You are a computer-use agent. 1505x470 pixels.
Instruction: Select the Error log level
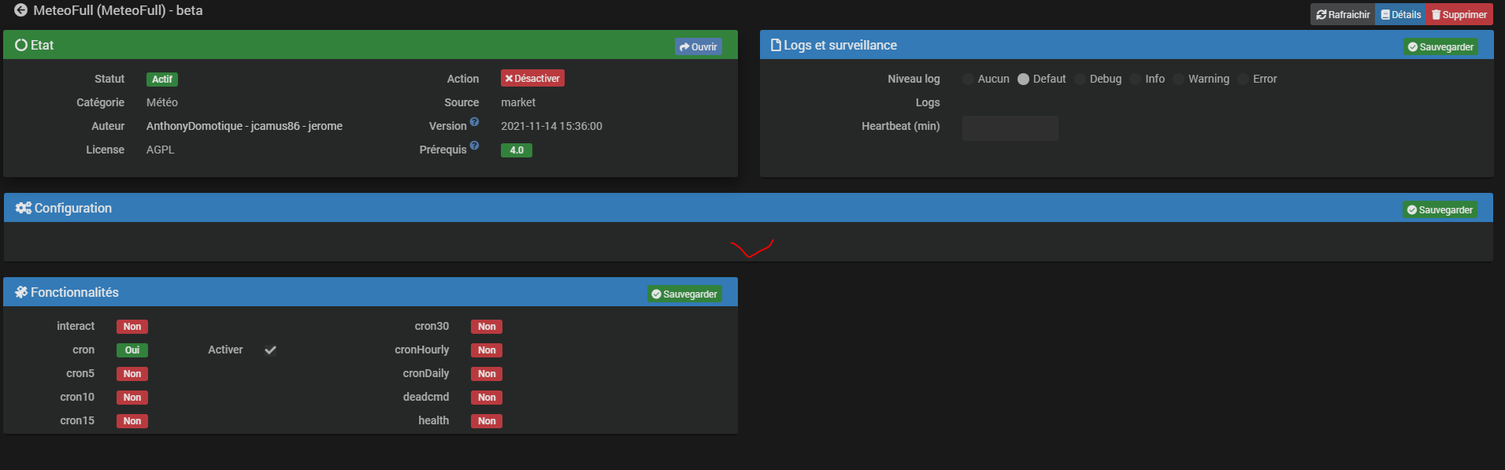point(1243,79)
